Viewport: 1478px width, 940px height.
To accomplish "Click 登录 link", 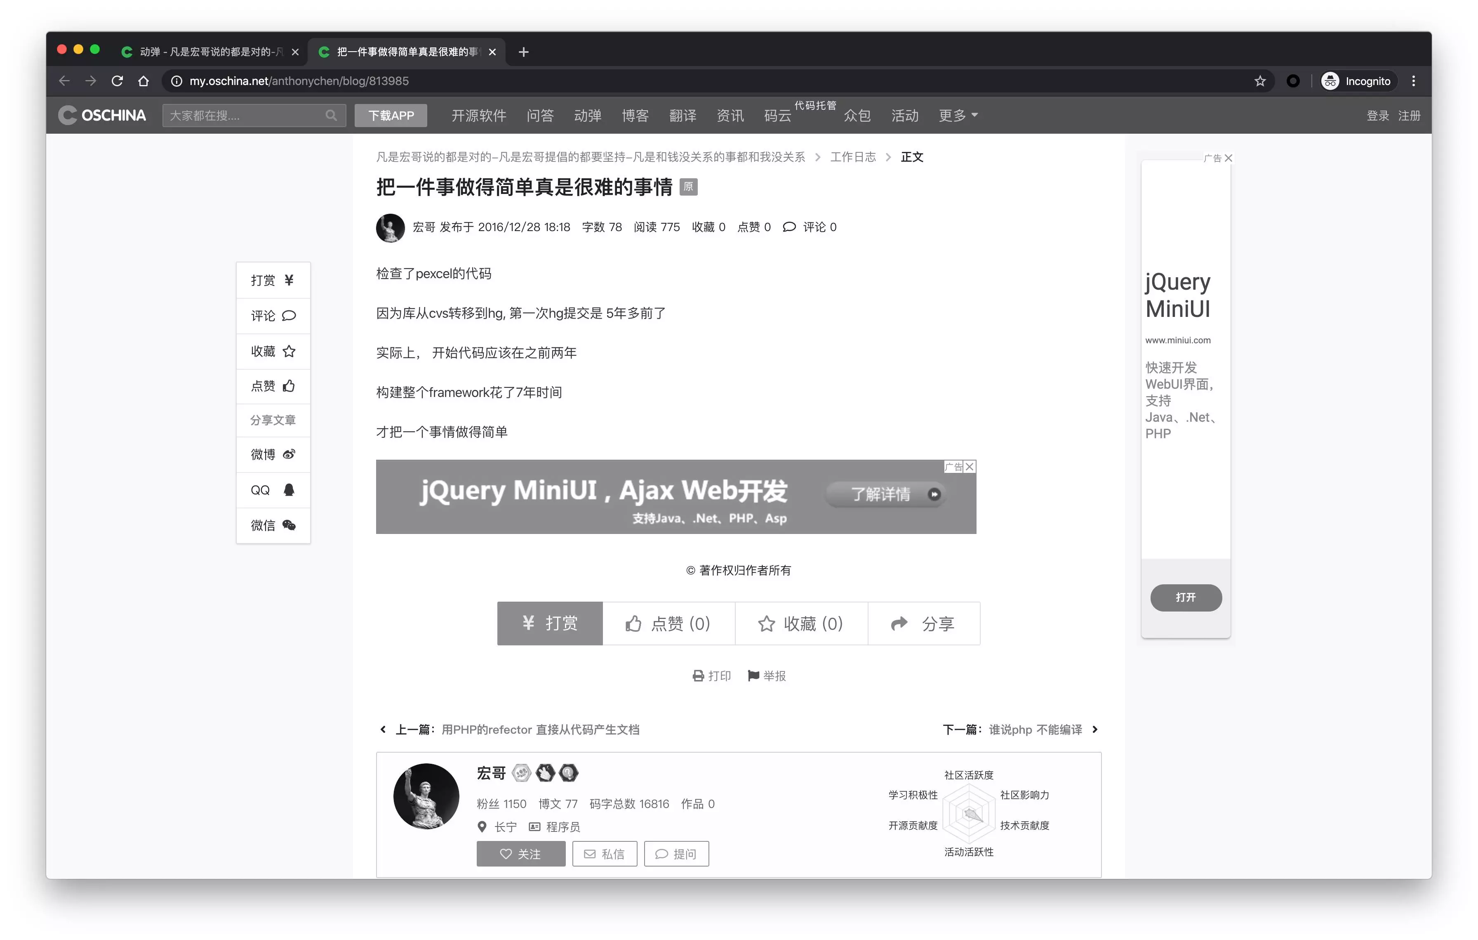I will point(1377,116).
